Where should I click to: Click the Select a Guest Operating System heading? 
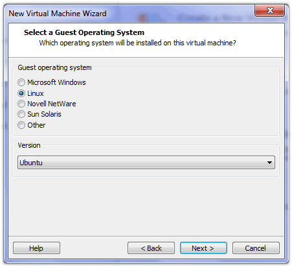click(84, 32)
